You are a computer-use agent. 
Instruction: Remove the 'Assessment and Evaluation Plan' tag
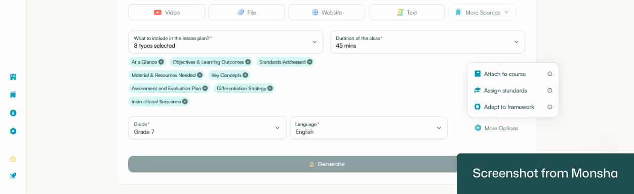point(205,88)
